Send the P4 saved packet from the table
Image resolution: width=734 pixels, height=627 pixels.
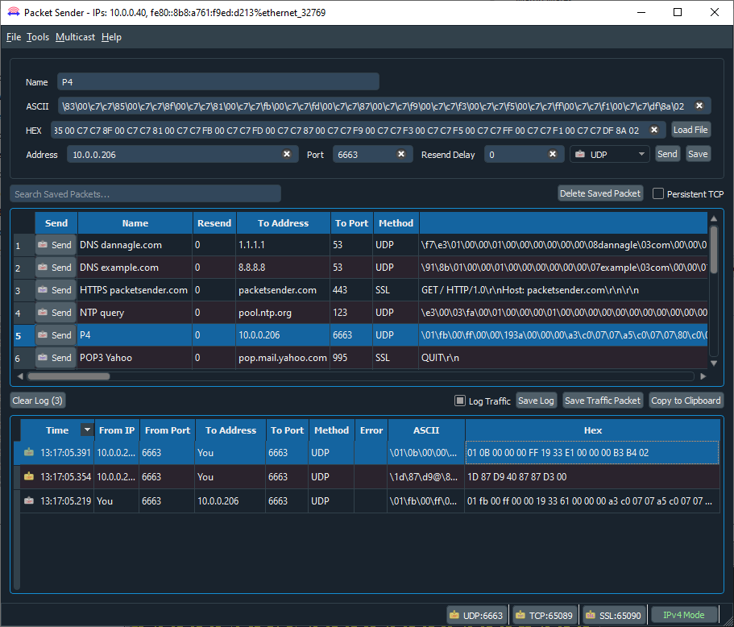coord(56,334)
